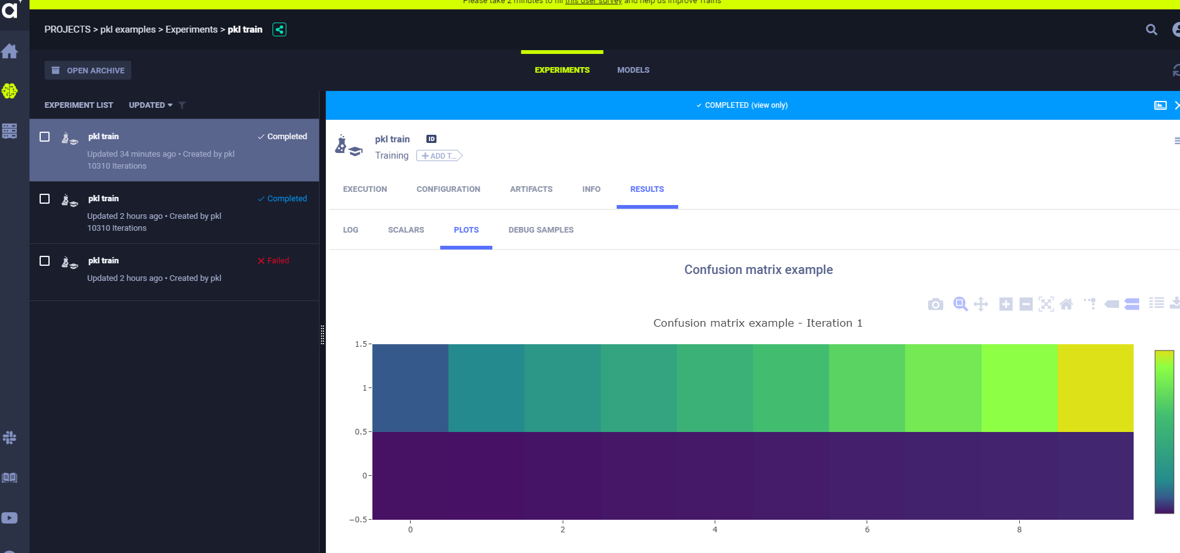Click the zoom in plus plot icon
This screenshot has width=1180, height=553.
[x=1006, y=305]
